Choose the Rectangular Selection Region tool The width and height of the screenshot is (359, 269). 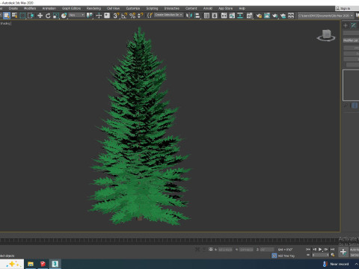point(22,16)
